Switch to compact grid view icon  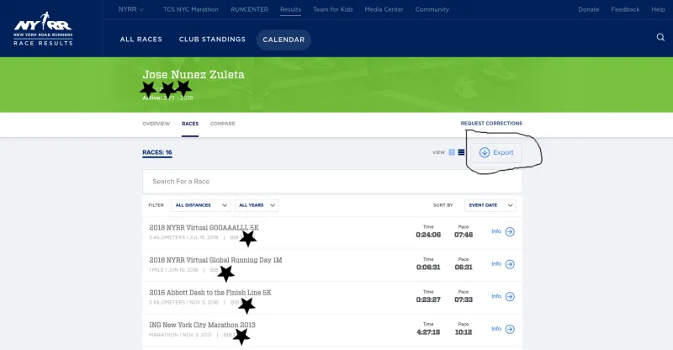tap(452, 152)
